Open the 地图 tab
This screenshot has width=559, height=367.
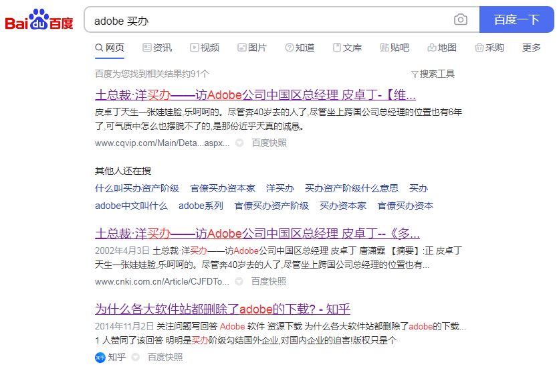pyautogui.click(x=442, y=48)
